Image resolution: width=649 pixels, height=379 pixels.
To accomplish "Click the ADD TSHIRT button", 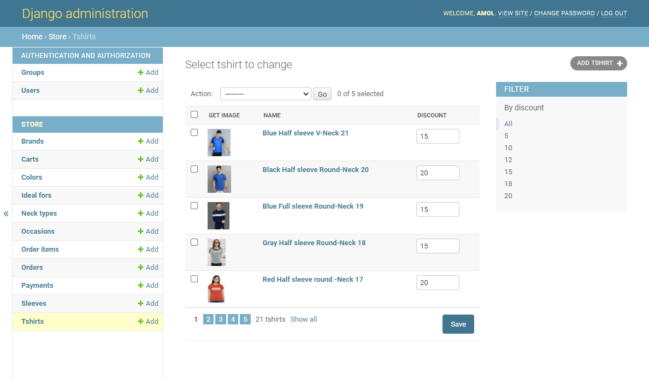I will (598, 63).
